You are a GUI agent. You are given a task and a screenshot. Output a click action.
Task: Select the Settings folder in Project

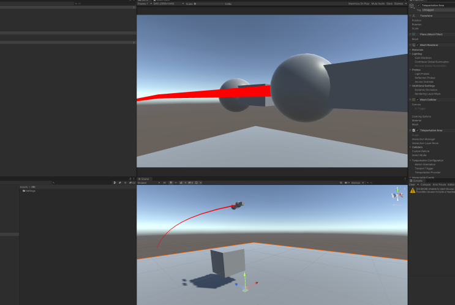pyautogui.click(x=29, y=191)
